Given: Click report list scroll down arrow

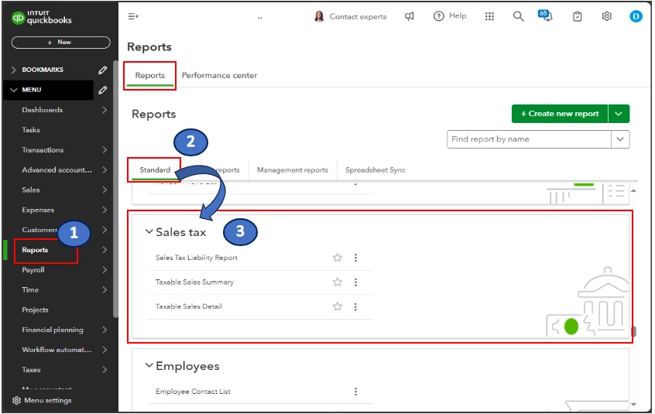Looking at the screenshot, I should (x=633, y=405).
